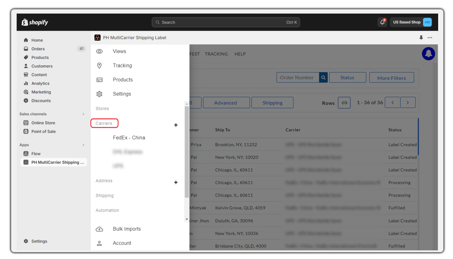
Task: Click the Views eye icon
Action: (99, 51)
